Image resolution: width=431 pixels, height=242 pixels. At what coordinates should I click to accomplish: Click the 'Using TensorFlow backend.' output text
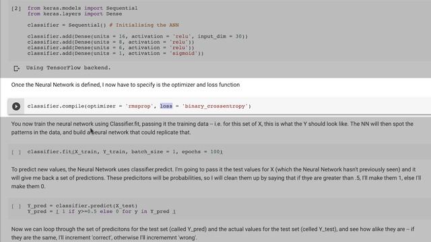click(x=69, y=68)
